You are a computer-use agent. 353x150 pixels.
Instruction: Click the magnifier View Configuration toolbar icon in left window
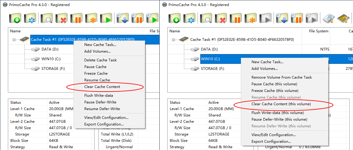coord(47,18)
